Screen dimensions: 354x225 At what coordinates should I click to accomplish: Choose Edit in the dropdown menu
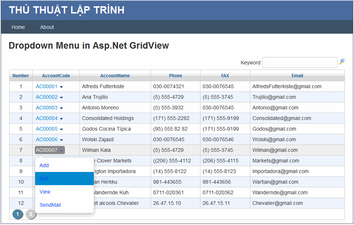[44, 179]
